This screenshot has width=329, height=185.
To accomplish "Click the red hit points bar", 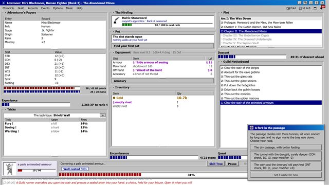I will 42,88.
